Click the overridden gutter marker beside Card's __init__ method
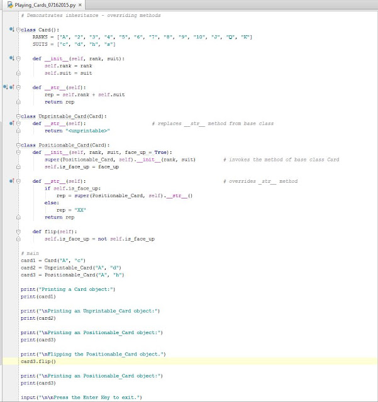This screenshot has width=378, height=402. click(x=12, y=58)
